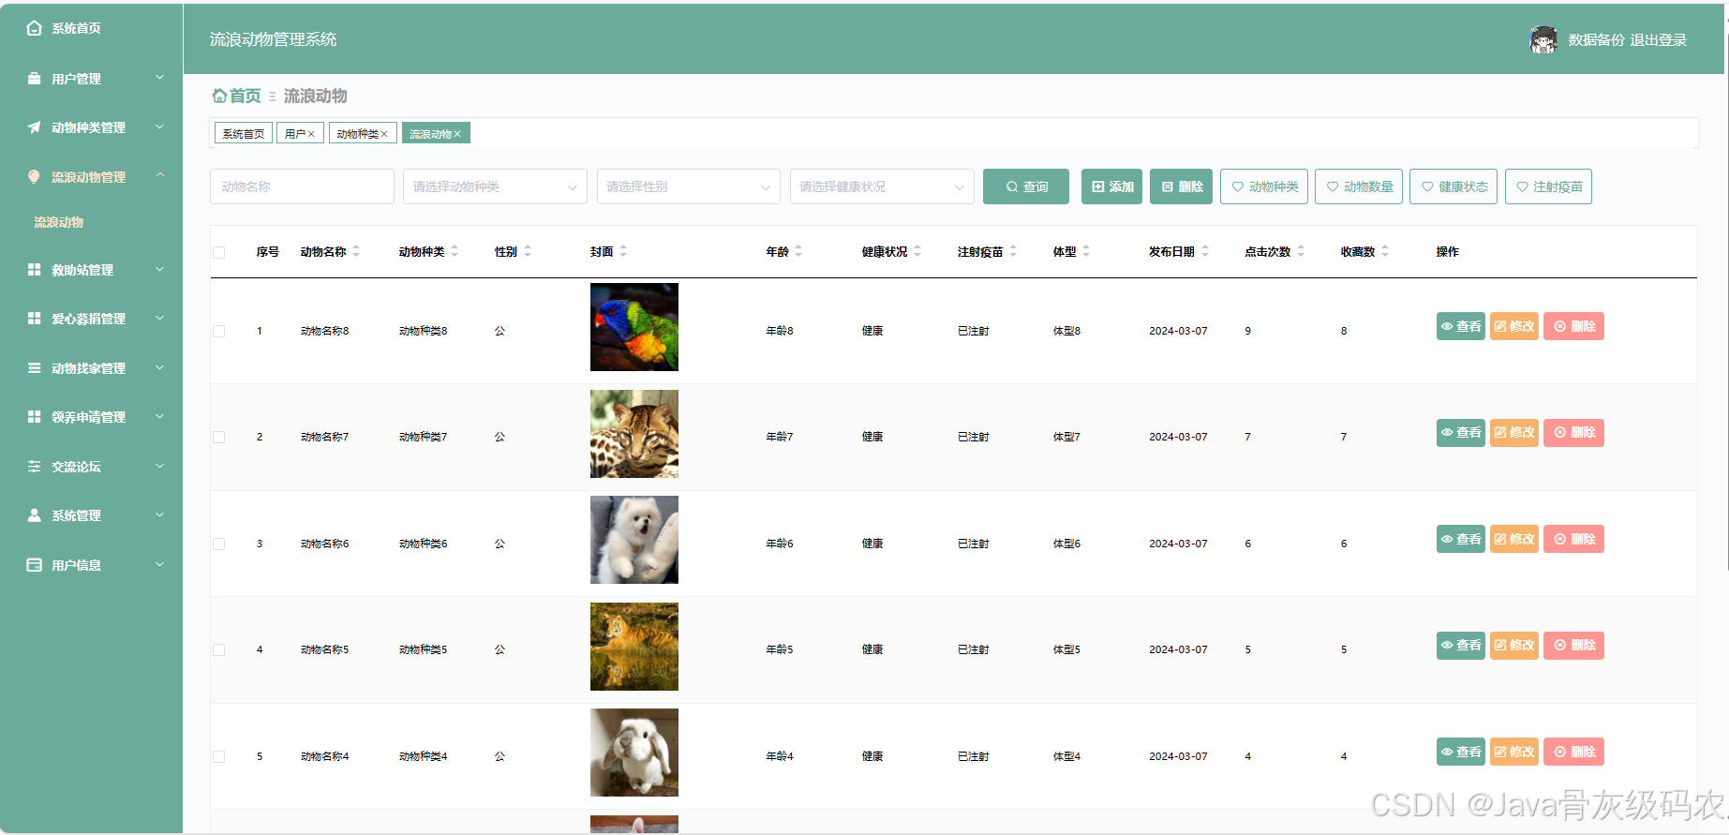Click 数据备份 in the header

tap(1596, 39)
